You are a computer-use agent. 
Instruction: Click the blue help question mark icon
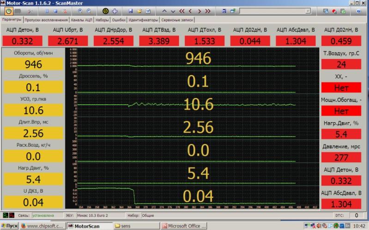(x=358, y=11)
